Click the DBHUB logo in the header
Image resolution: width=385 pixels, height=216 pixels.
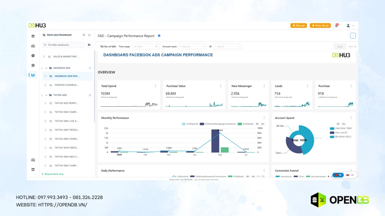(x=37, y=26)
